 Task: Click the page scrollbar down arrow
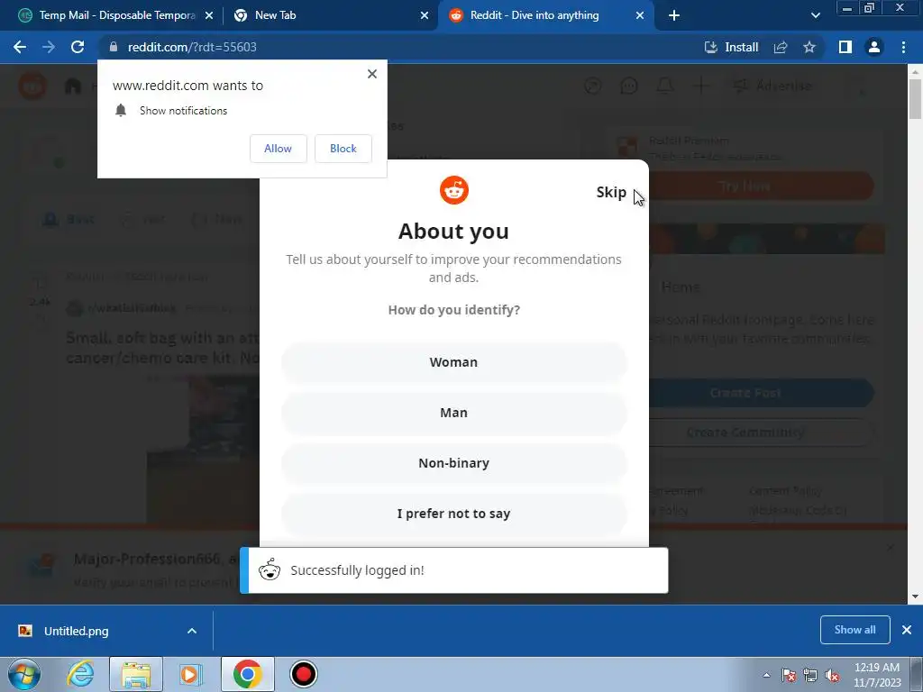915,596
